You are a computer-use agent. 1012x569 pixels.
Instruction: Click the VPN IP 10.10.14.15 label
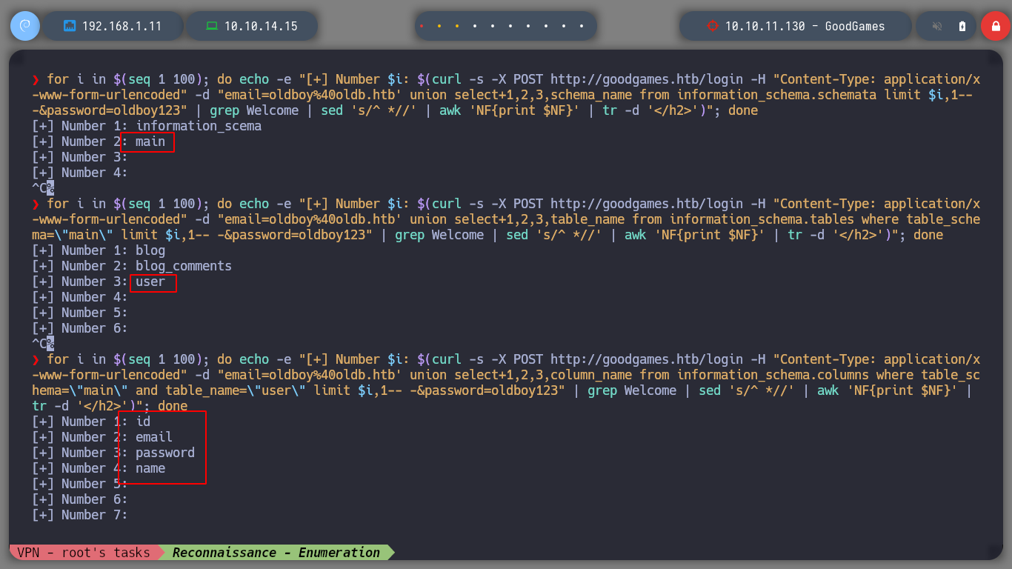click(261, 26)
